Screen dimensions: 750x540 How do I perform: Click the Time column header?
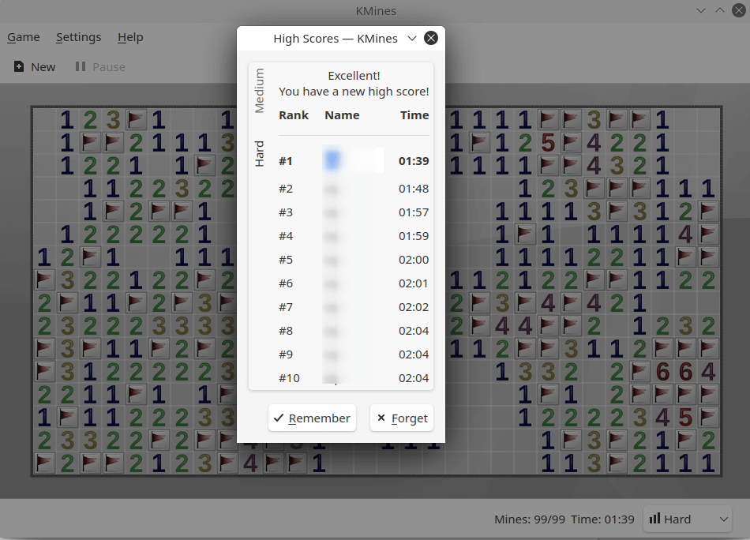(414, 115)
